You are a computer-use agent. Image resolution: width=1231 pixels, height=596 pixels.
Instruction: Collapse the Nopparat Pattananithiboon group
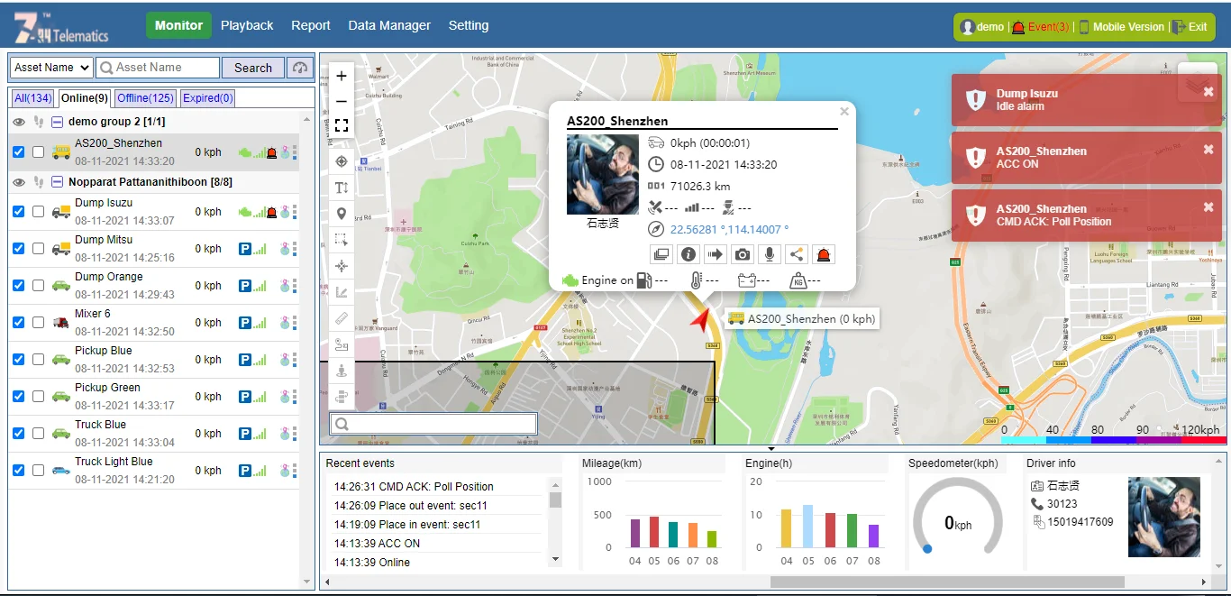point(57,182)
